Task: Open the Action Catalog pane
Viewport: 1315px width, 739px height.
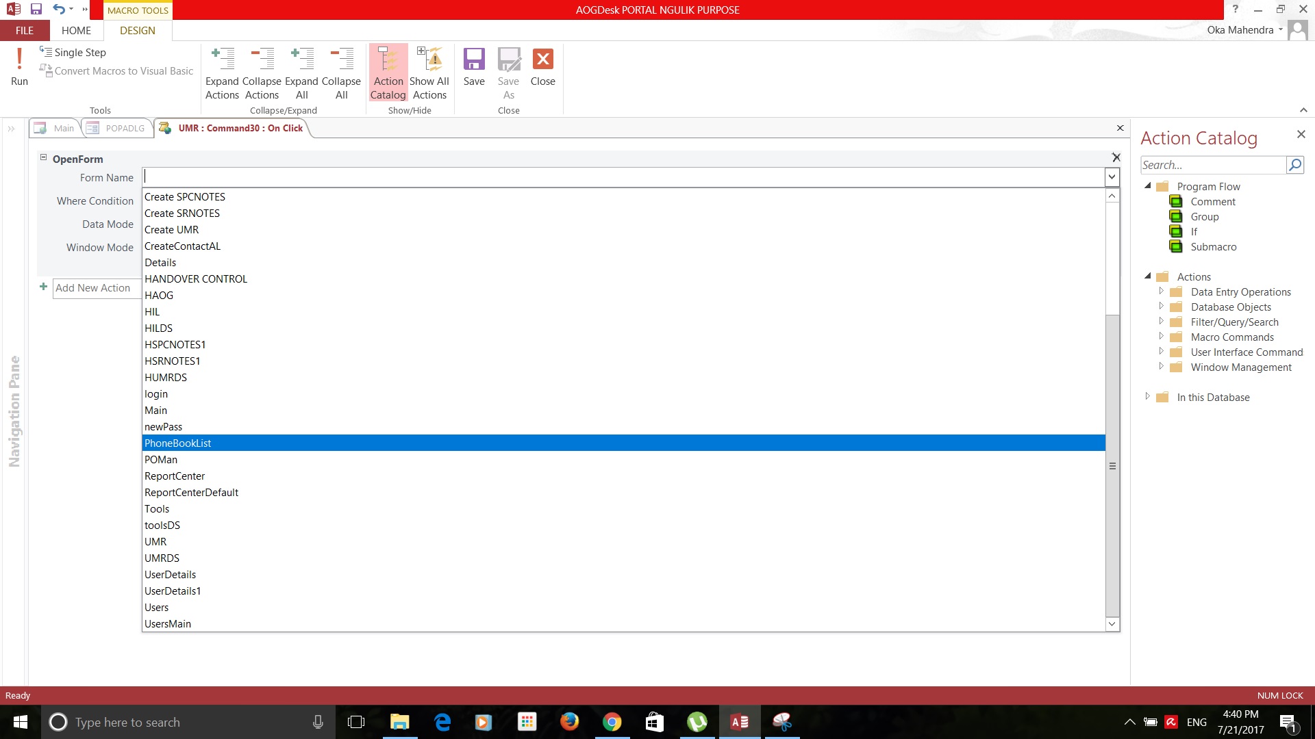Action: pos(388,71)
